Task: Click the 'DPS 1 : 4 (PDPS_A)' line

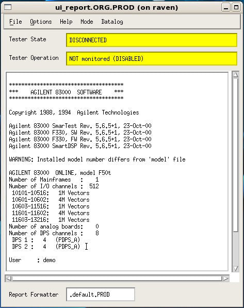Action: pos(46,240)
